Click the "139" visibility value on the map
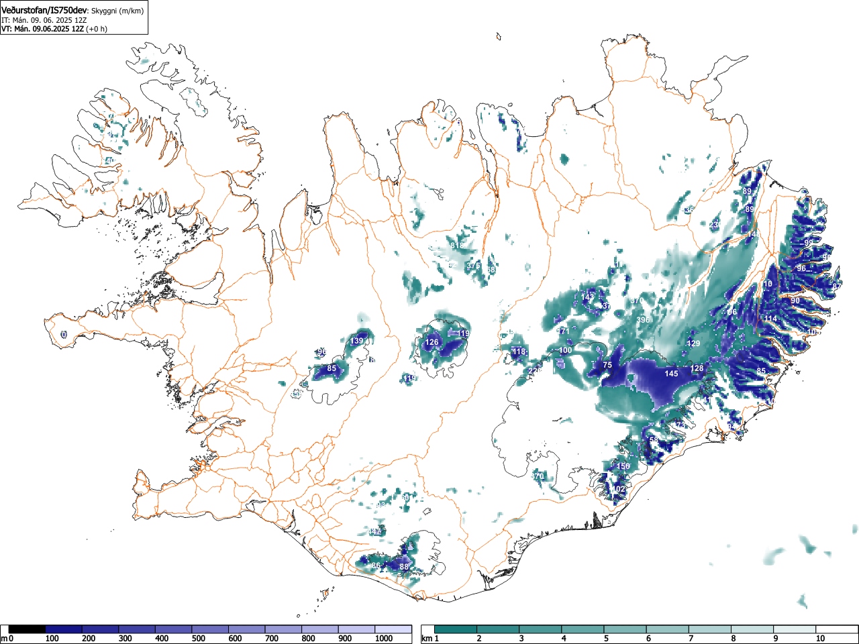Image resolution: width=859 pixels, height=644 pixels. [357, 341]
